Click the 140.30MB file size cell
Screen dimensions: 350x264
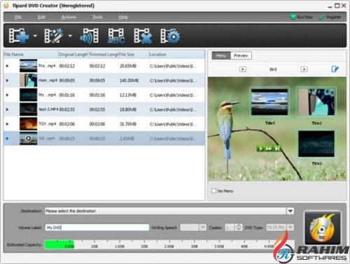click(x=129, y=80)
